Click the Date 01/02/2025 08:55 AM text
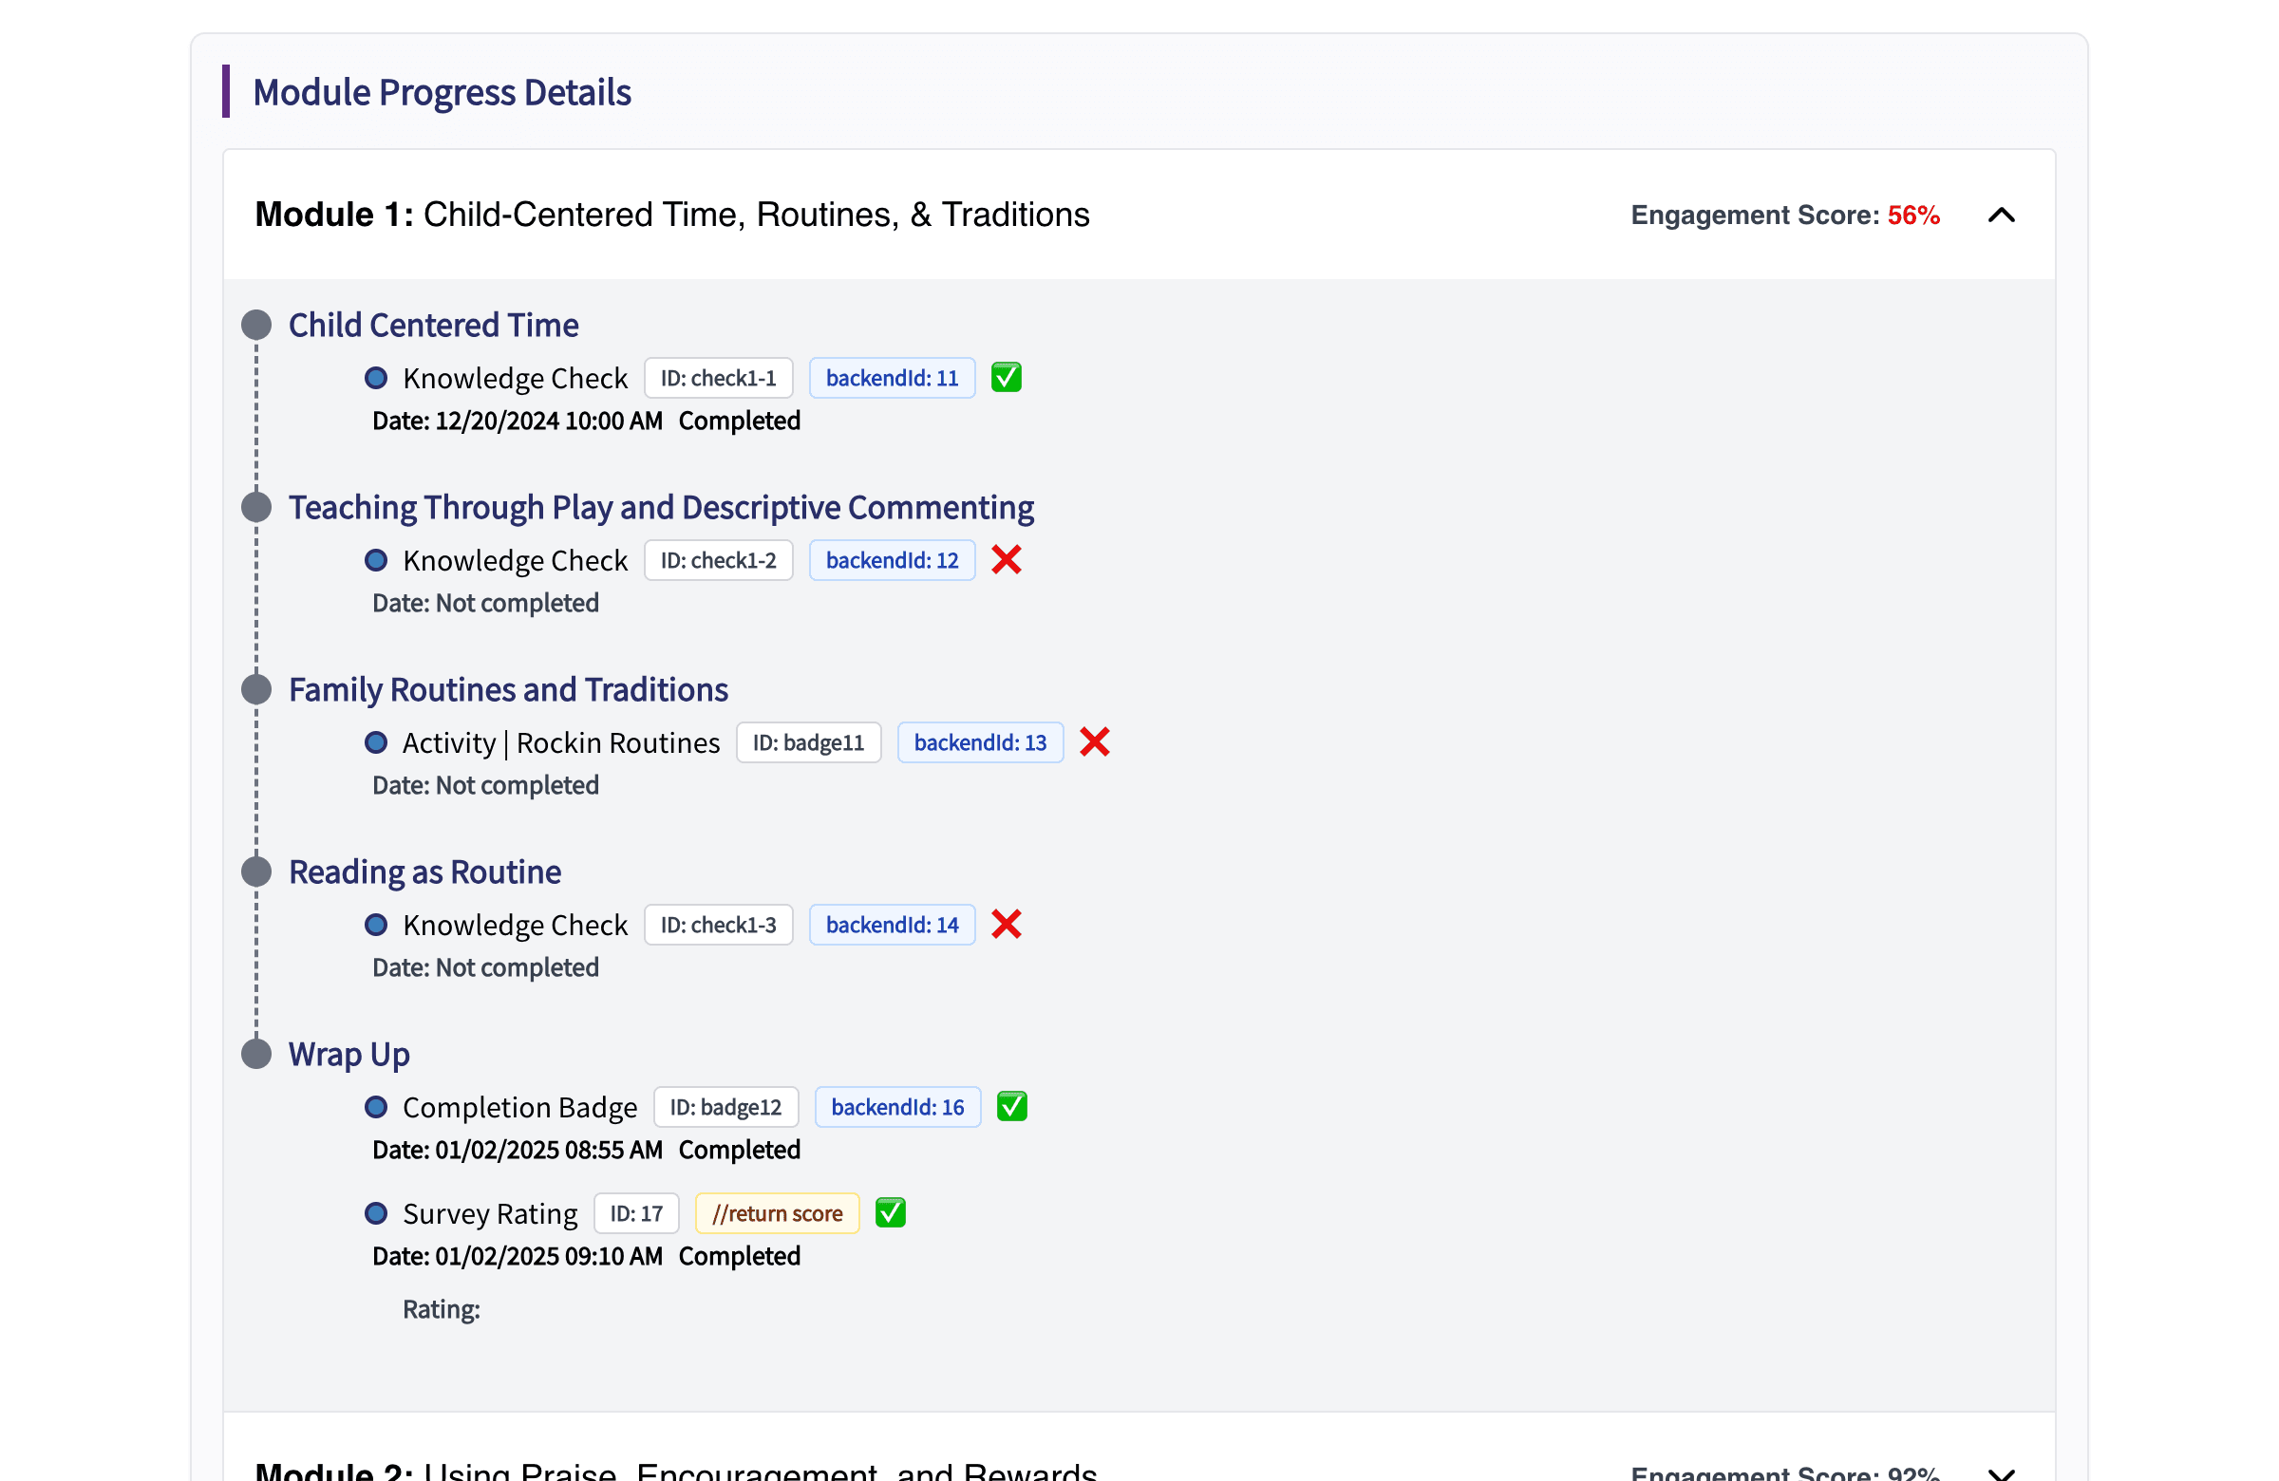This screenshot has height=1481, width=2279. coord(518,1149)
